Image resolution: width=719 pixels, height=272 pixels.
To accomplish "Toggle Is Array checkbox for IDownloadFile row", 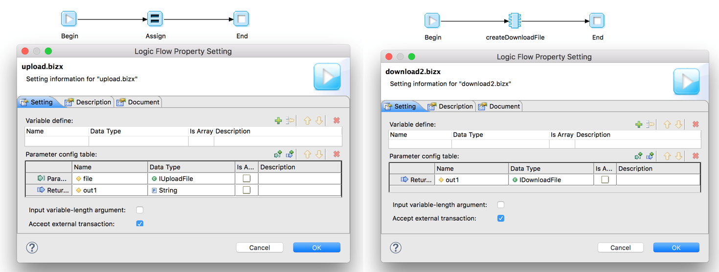I will click(x=605, y=180).
